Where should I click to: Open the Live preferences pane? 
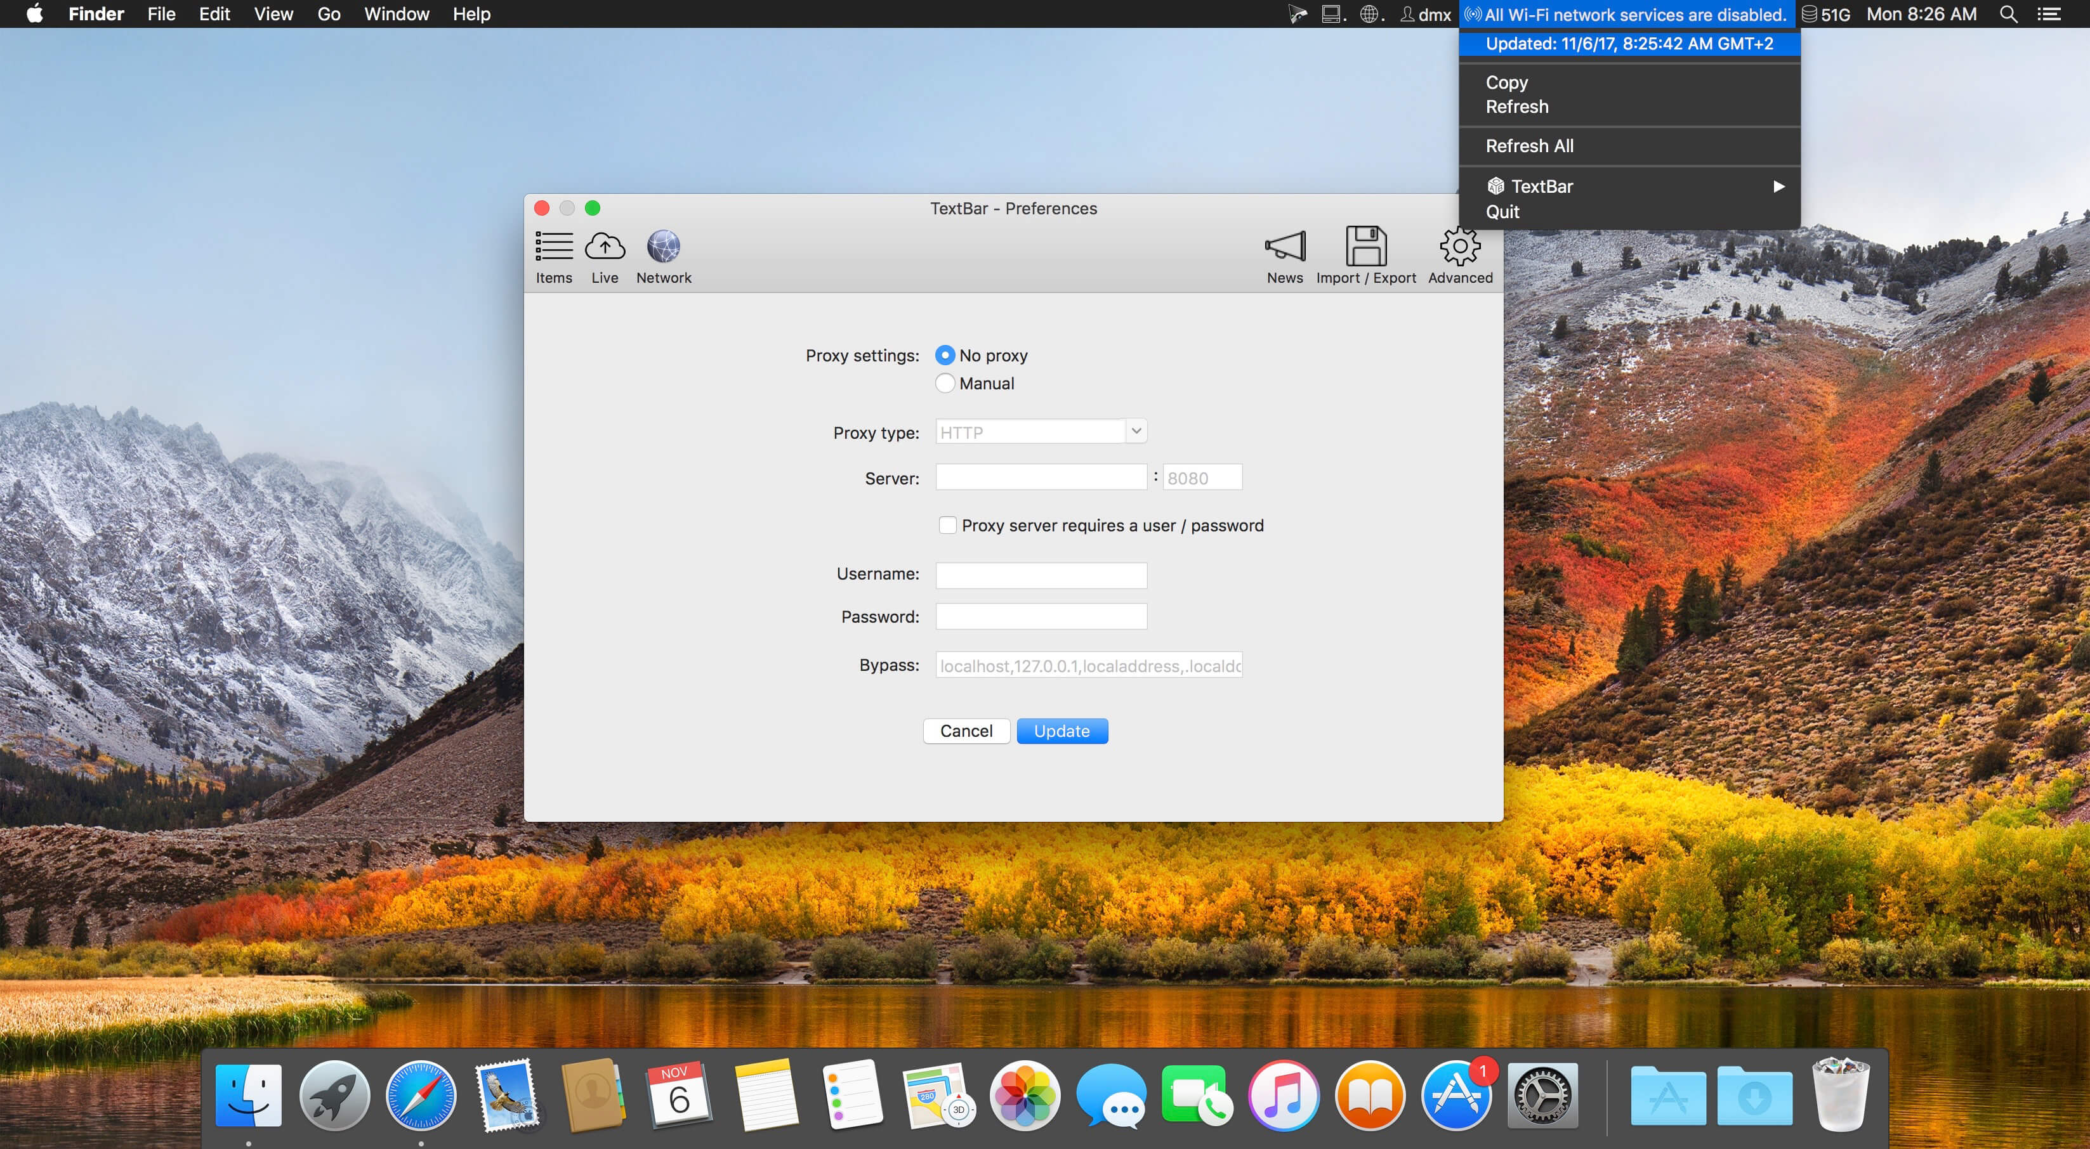[x=605, y=256]
